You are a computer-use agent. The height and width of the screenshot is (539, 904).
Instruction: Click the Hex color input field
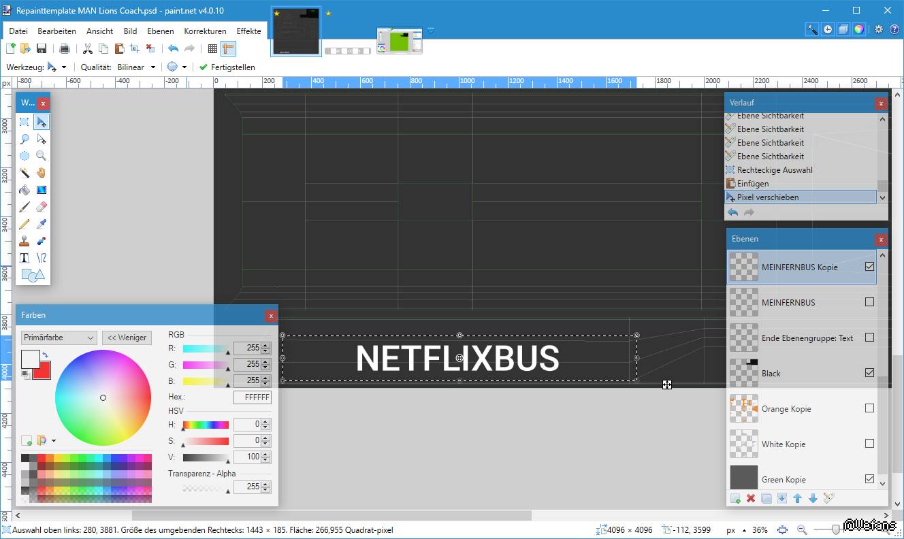click(252, 397)
